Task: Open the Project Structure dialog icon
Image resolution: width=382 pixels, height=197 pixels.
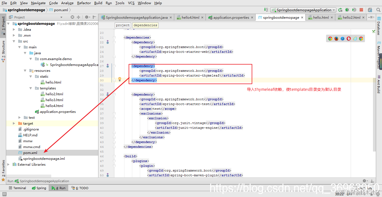Action: tap(370, 10)
